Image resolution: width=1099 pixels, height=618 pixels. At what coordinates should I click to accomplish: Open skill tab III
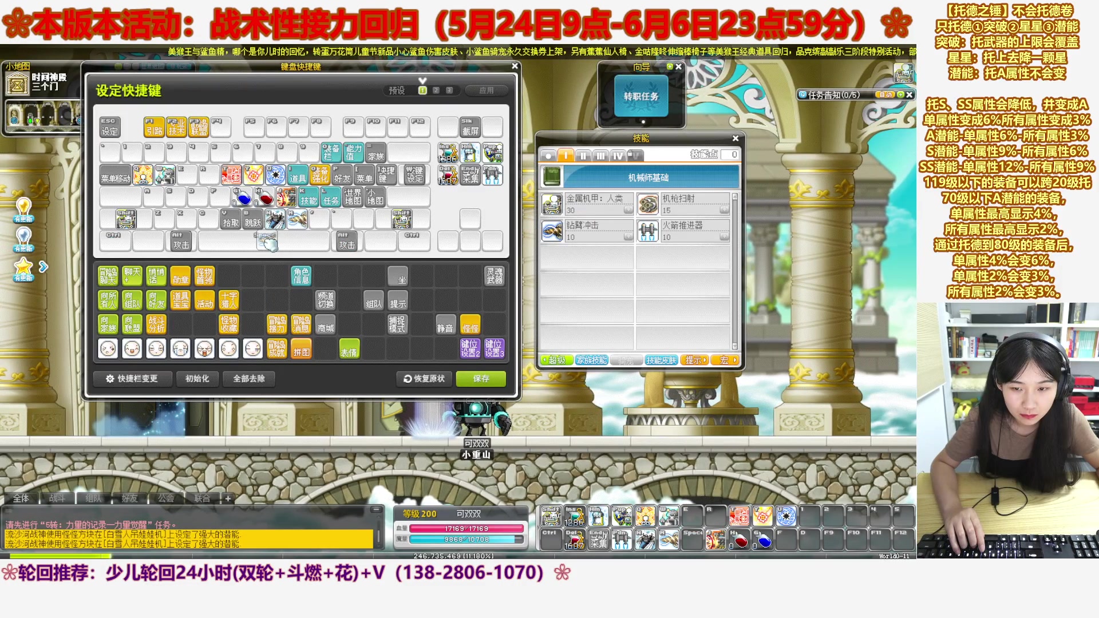coord(600,155)
